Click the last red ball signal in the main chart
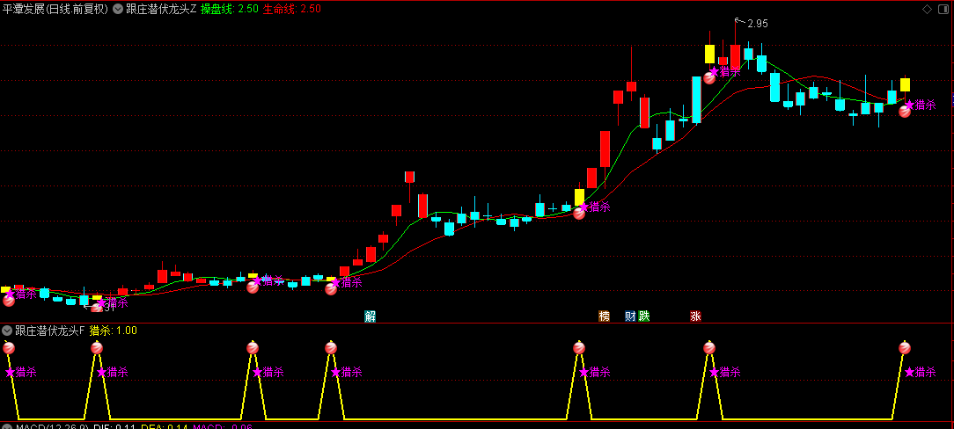Image resolution: width=954 pixels, height=429 pixels. (x=905, y=111)
